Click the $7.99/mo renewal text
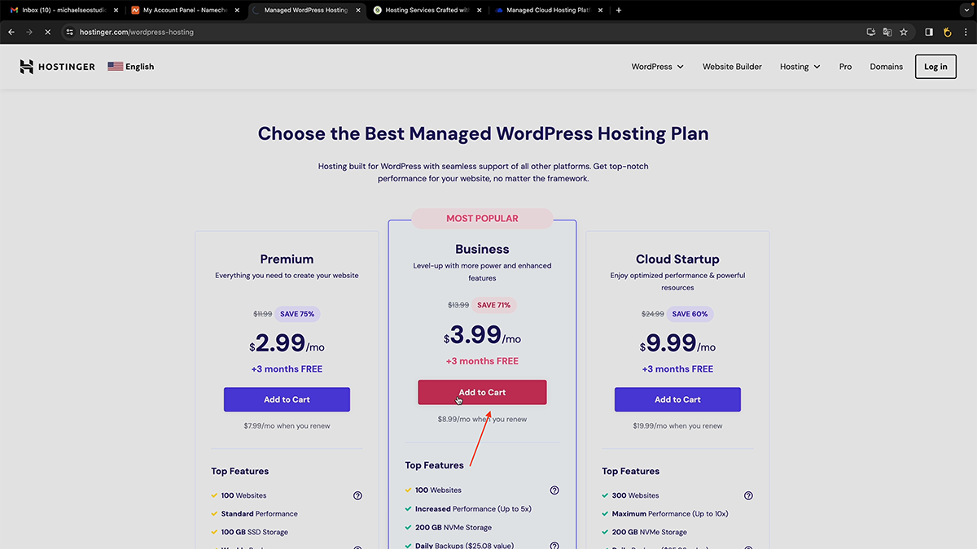This screenshot has height=549, width=977. point(287,425)
